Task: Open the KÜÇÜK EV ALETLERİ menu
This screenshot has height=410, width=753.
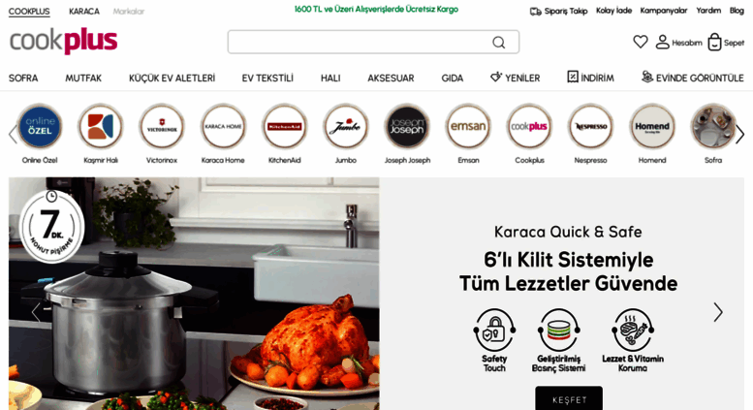Action: (x=172, y=78)
